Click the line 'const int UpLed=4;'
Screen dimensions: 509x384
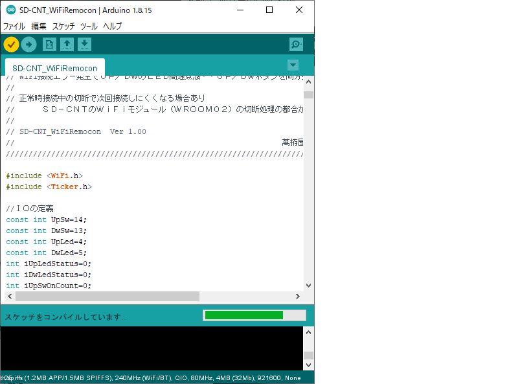click(x=47, y=242)
